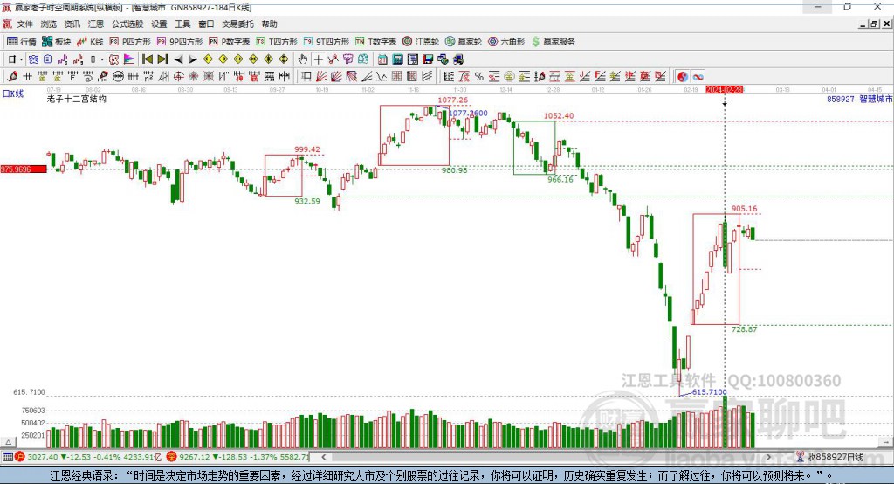Screen dimensions: 894x484
Task: Open the P四方形 square tool
Action: coord(130,42)
